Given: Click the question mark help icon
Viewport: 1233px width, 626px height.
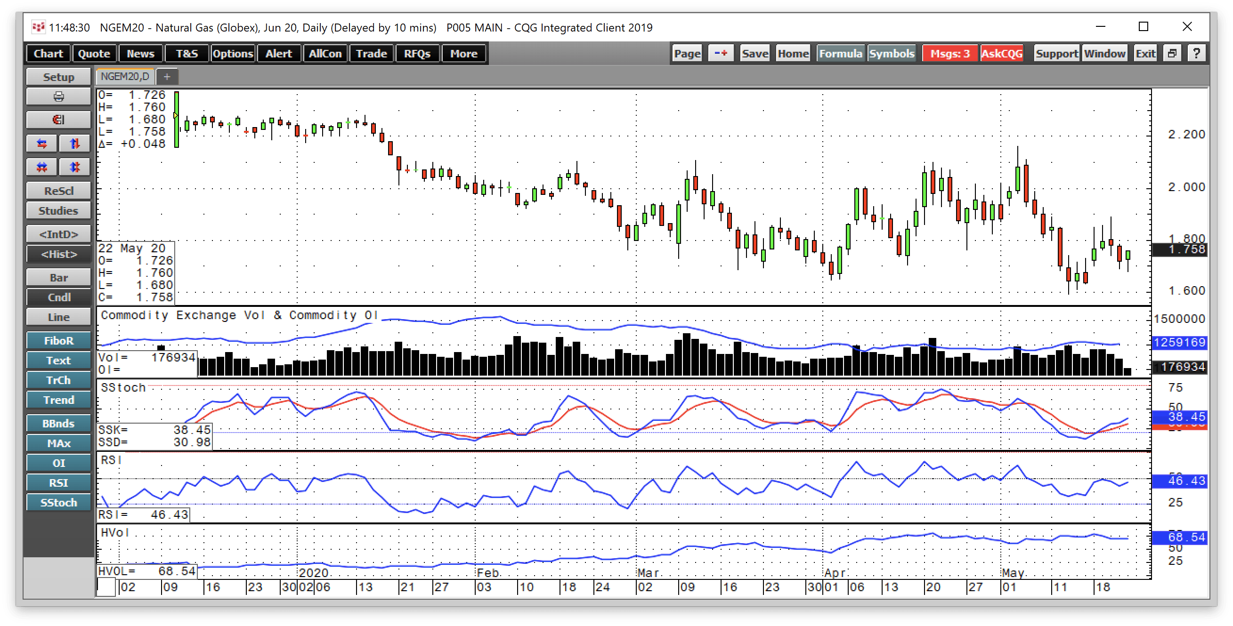Looking at the screenshot, I should coord(1197,53).
